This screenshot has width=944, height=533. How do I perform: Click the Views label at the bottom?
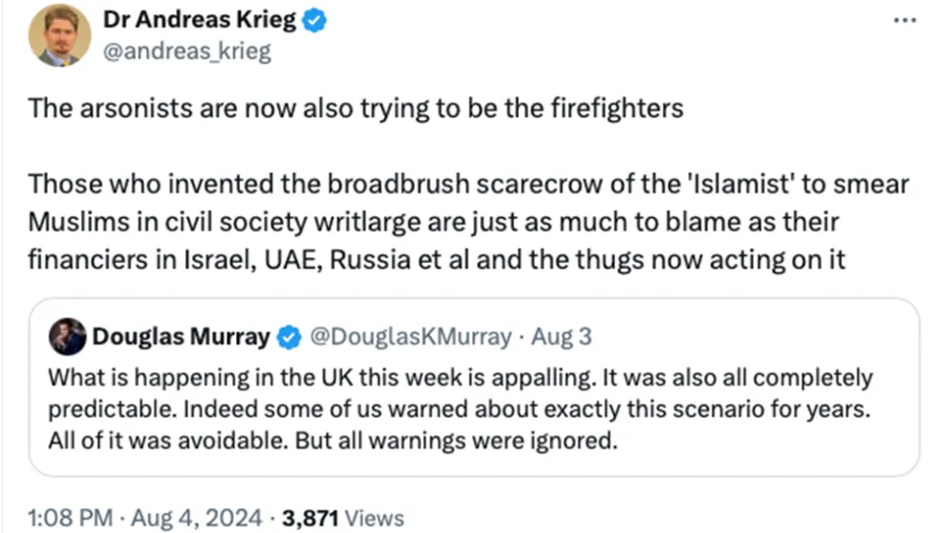374,518
